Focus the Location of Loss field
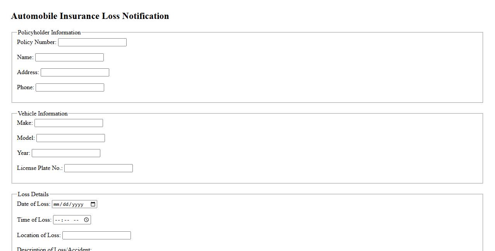Image resolution: width=495 pixels, height=251 pixels. [96, 236]
